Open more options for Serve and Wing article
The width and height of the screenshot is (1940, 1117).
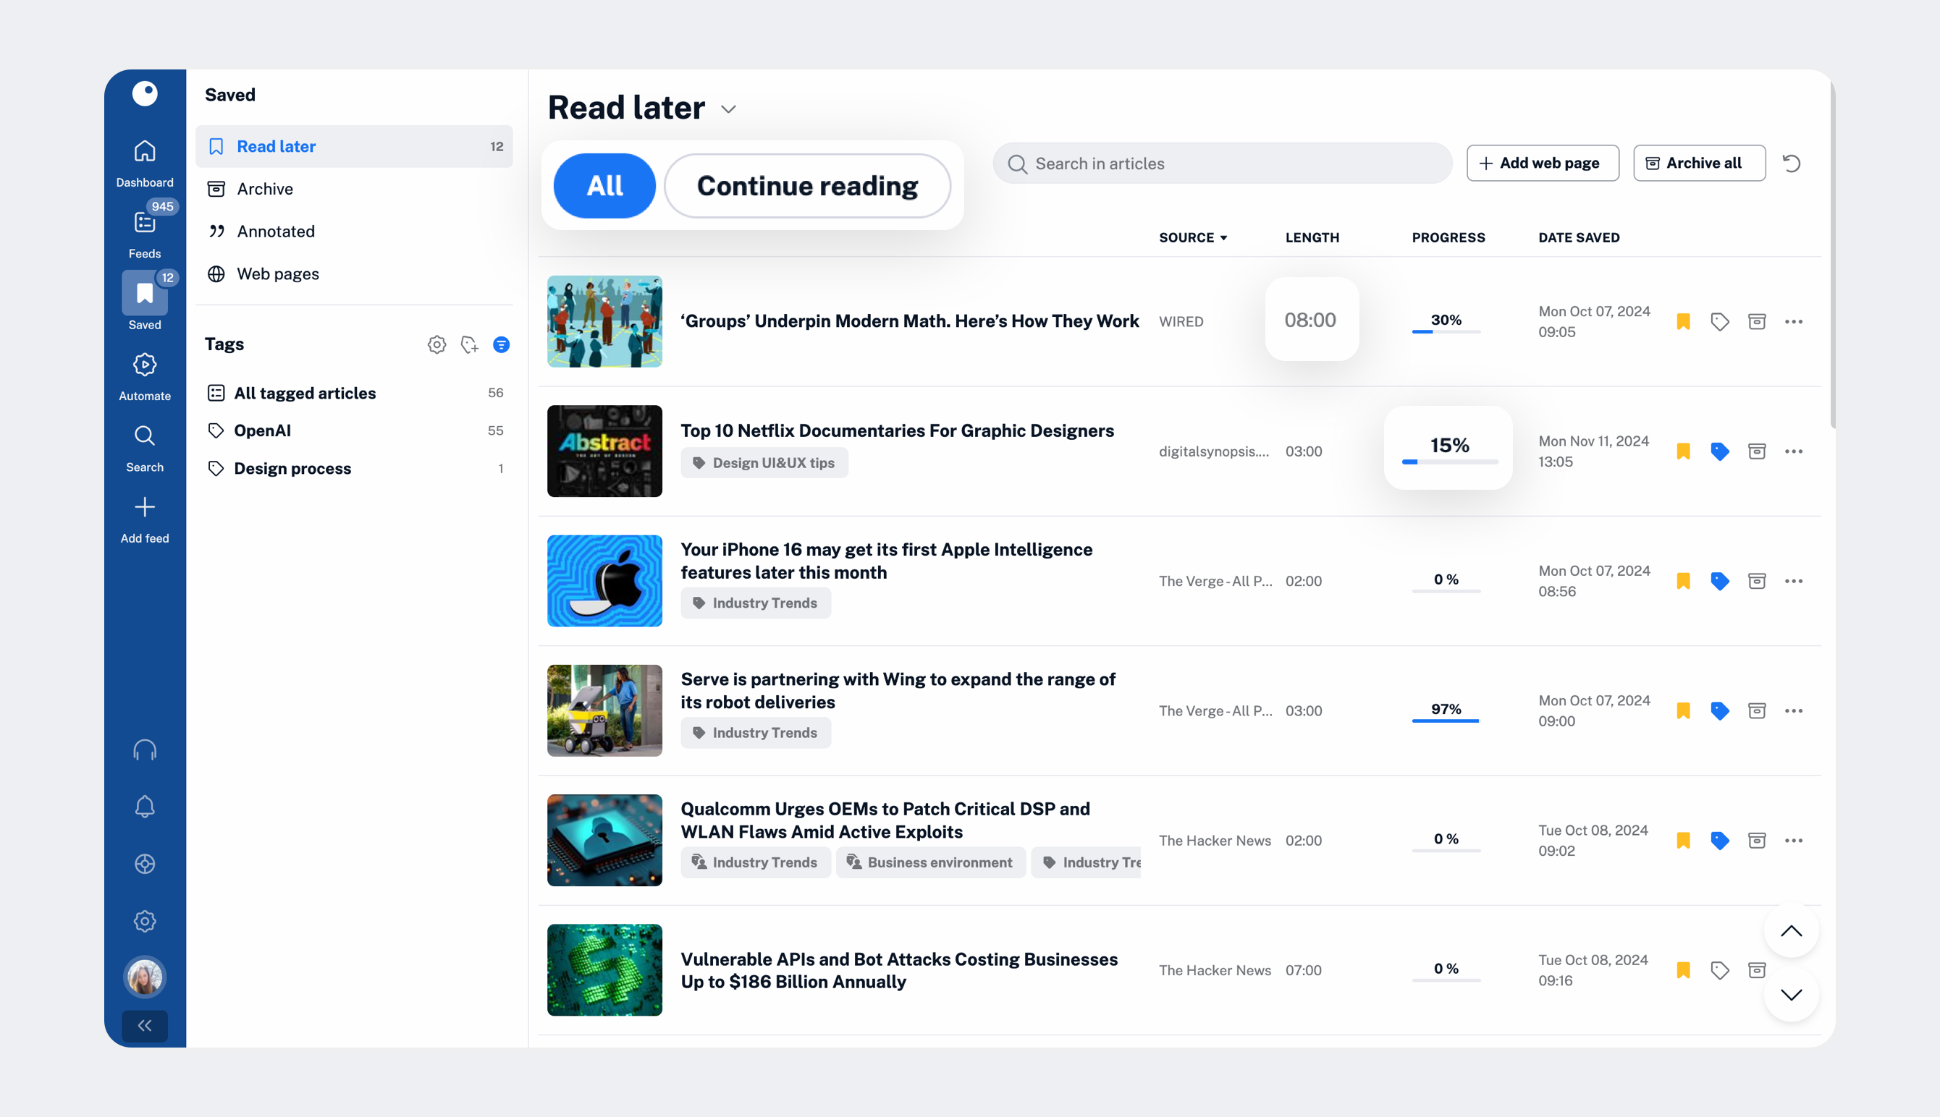click(1794, 710)
